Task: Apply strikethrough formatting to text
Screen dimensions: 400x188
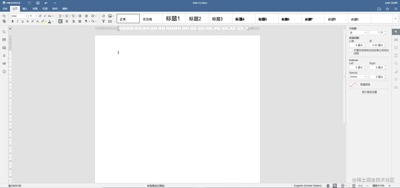Action: (28, 21)
